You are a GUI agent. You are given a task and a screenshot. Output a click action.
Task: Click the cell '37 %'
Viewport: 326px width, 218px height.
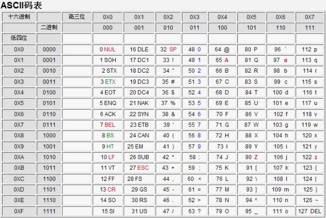click(168, 103)
